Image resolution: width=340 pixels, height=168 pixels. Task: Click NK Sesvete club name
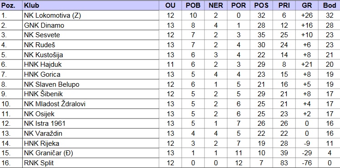coord(42,35)
